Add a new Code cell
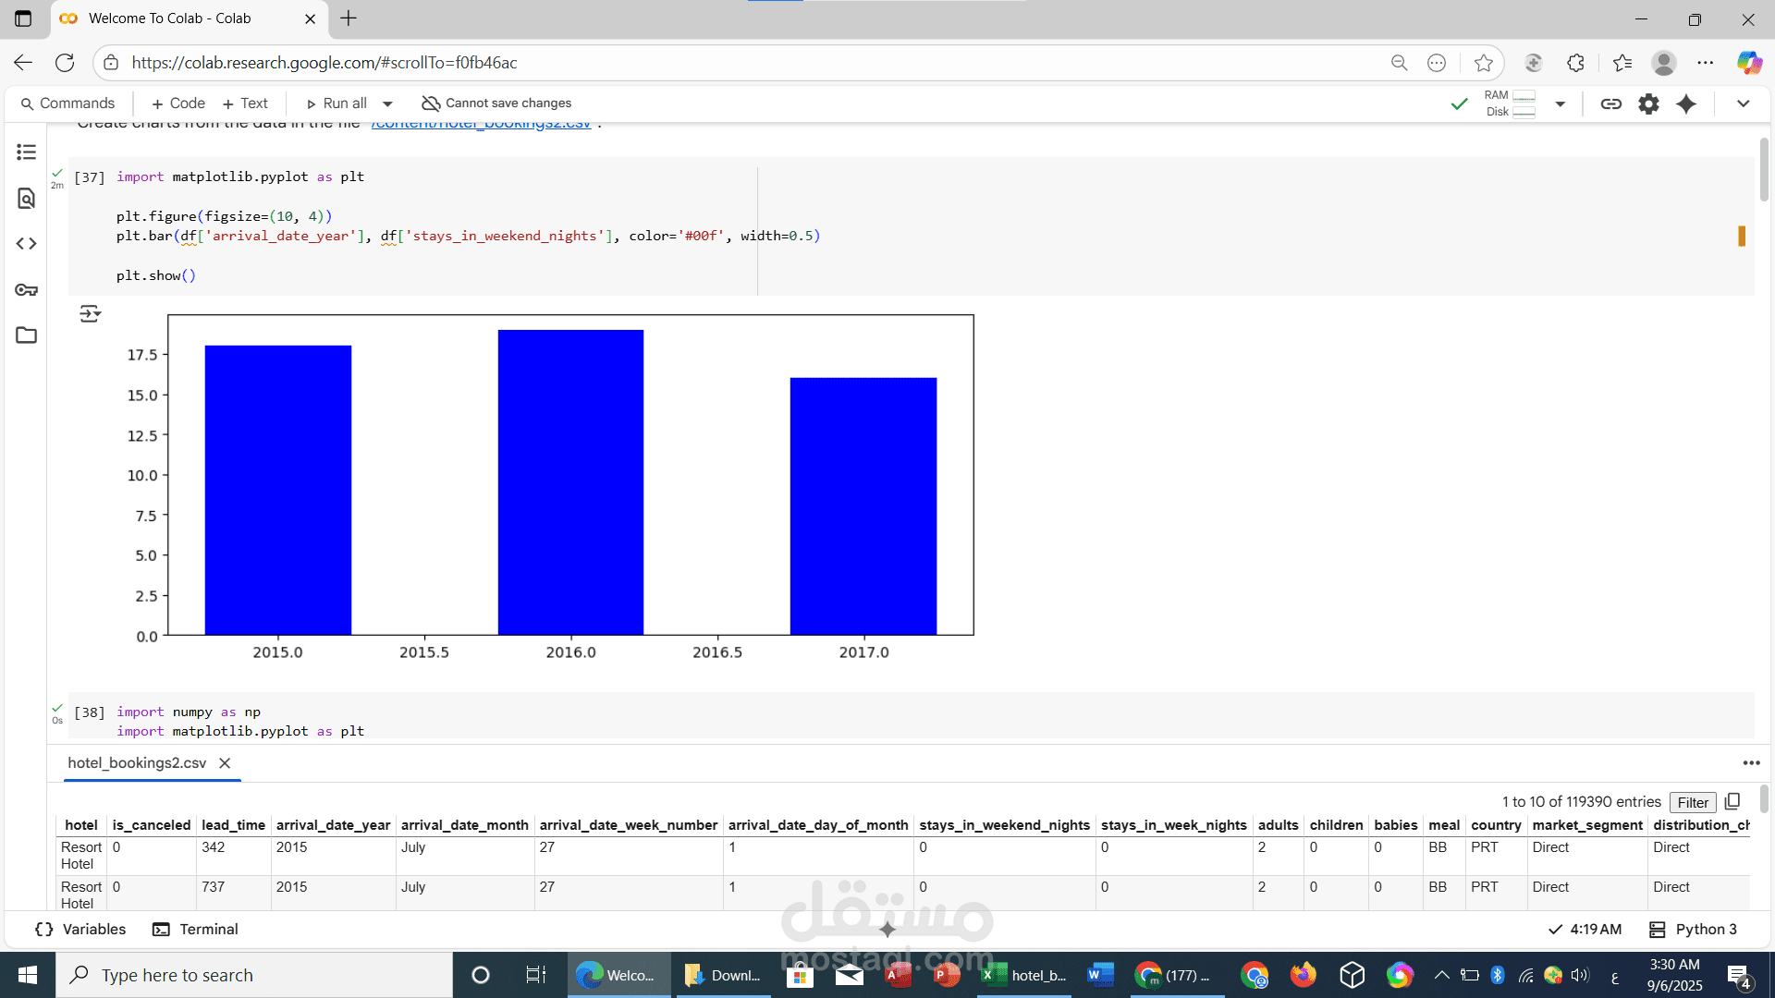This screenshot has height=998, width=1775. [177, 103]
